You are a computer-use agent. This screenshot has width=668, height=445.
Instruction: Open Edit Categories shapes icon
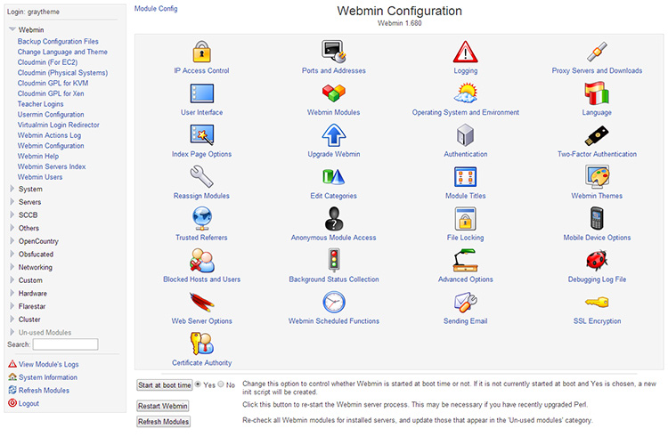(334, 177)
